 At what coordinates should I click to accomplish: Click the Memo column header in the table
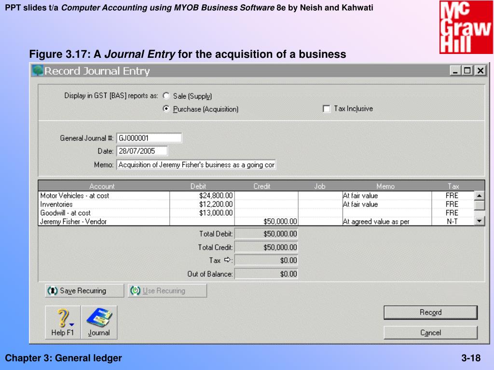tap(385, 186)
